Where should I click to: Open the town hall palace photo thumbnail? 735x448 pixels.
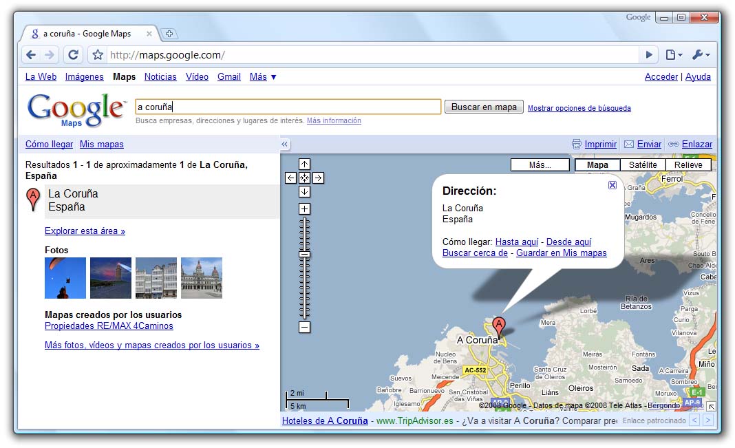pos(202,278)
